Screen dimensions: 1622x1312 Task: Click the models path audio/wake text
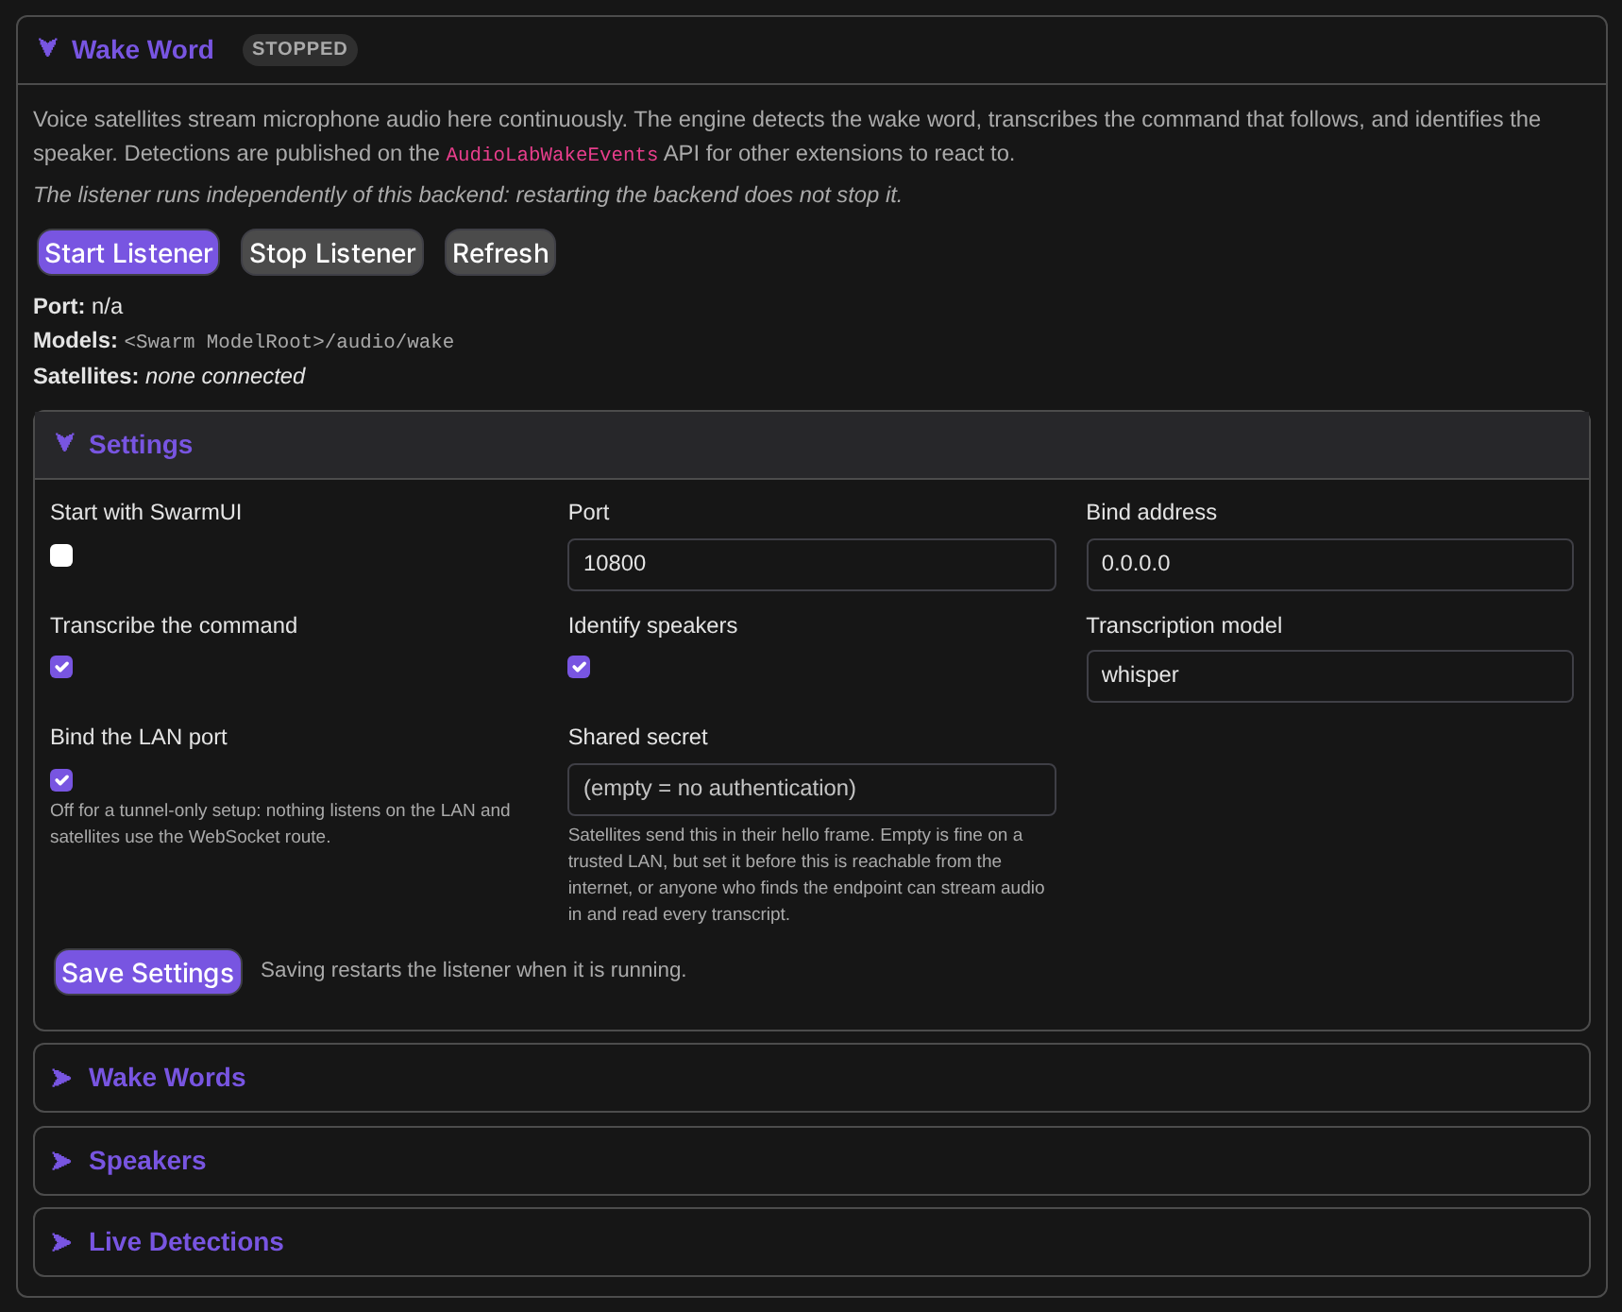coord(289,342)
